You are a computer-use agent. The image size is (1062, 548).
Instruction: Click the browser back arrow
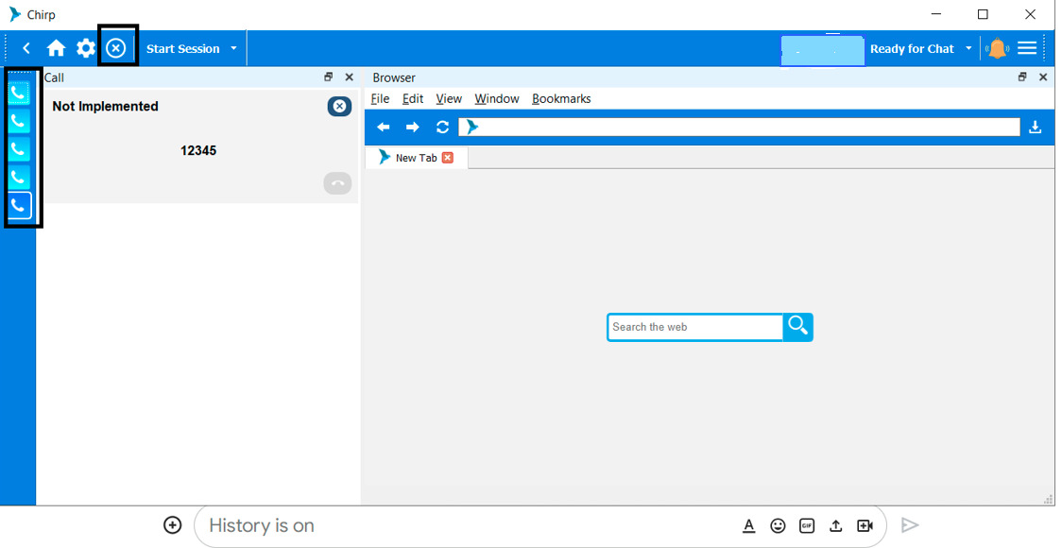tap(384, 128)
